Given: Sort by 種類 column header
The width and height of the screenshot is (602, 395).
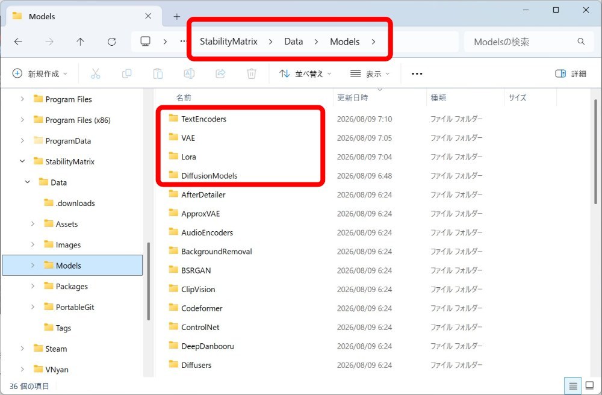Looking at the screenshot, I should point(438,98).
